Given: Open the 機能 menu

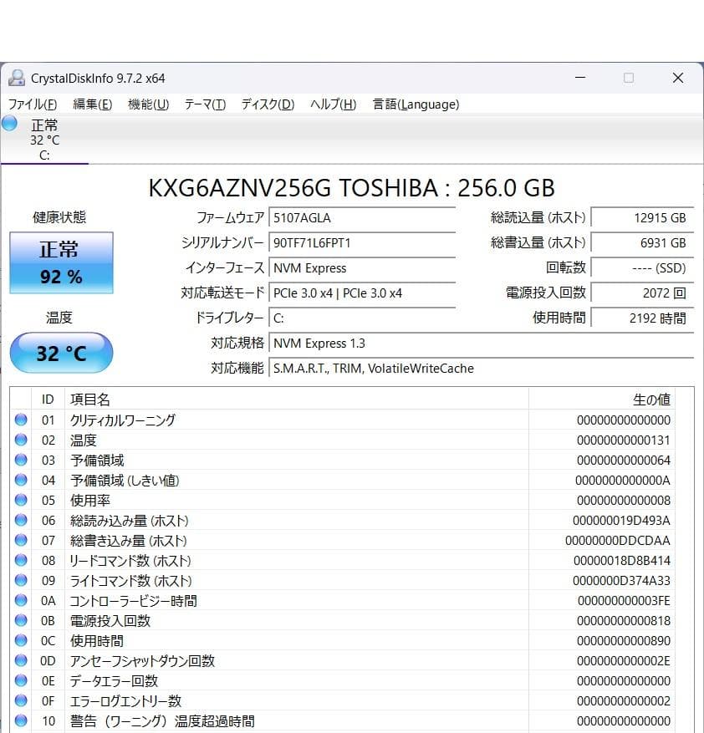Looking at the screenshot, I should 147,104.
